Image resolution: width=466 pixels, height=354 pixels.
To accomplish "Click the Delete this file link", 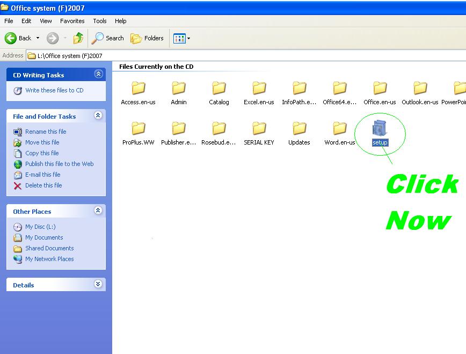I will click(43, 185).
